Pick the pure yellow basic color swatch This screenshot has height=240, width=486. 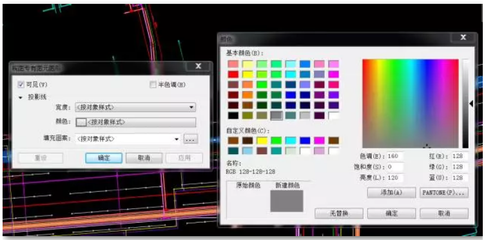(x=248, y=74)
